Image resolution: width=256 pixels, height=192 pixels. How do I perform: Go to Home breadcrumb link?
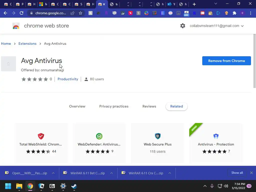coord(6,43)
